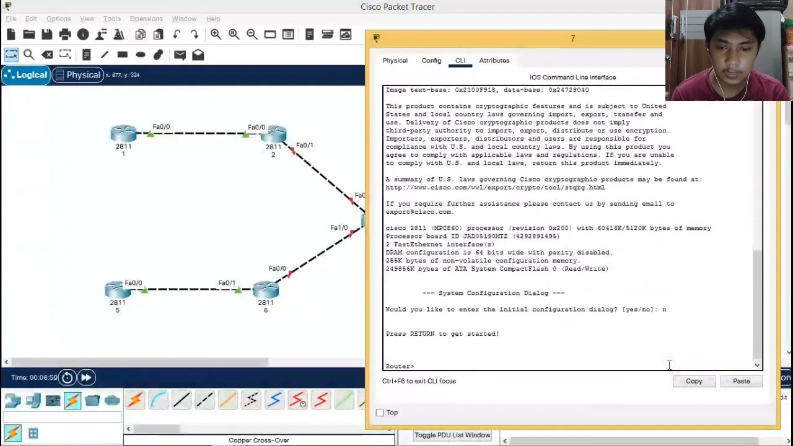Click the Paste button under CLI
The width and height of the screenshot is (793, 446).
click(x=742, y=382)
